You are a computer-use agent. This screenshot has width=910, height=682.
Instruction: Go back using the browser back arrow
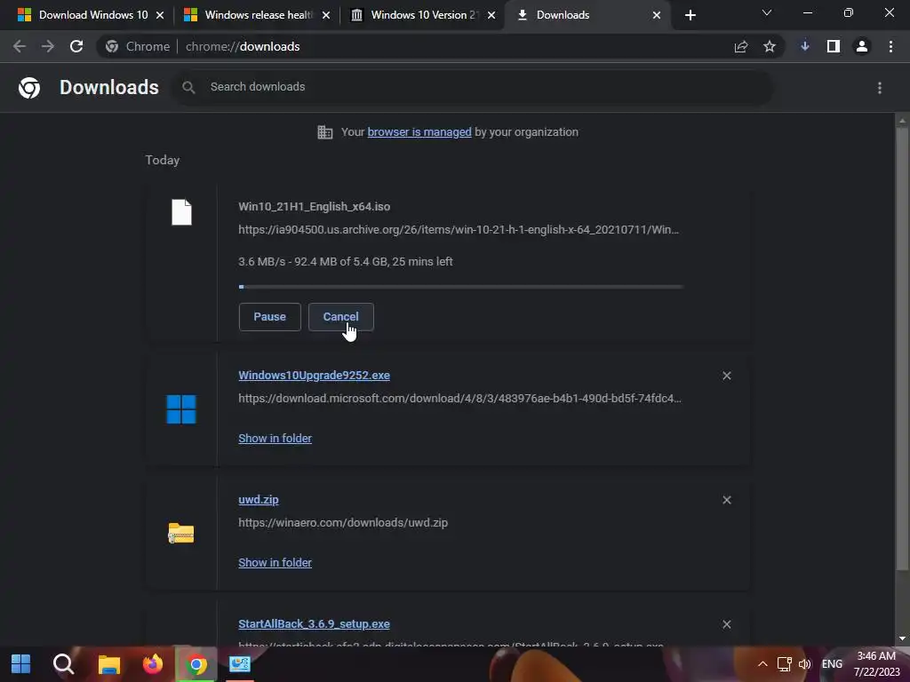20,46
